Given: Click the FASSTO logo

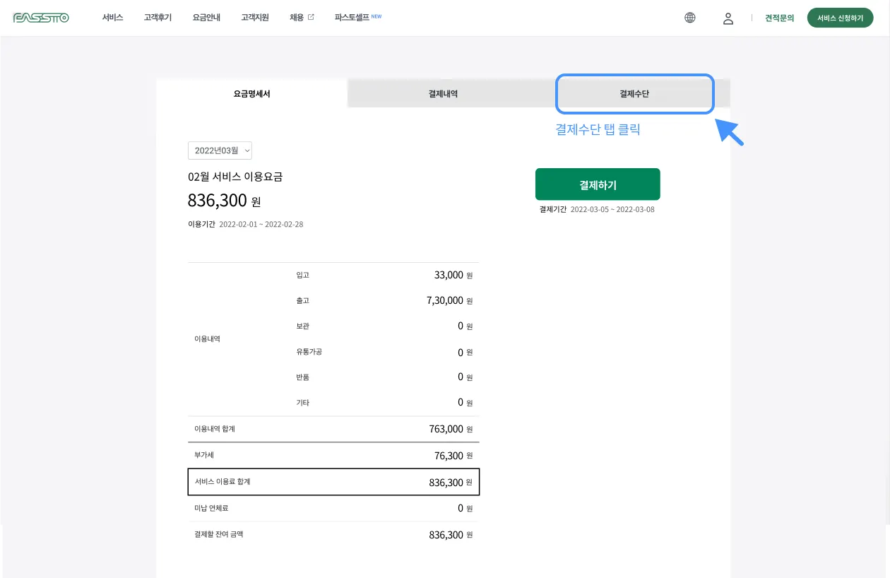Looking at the screenshot, I should tap(41, 18).
